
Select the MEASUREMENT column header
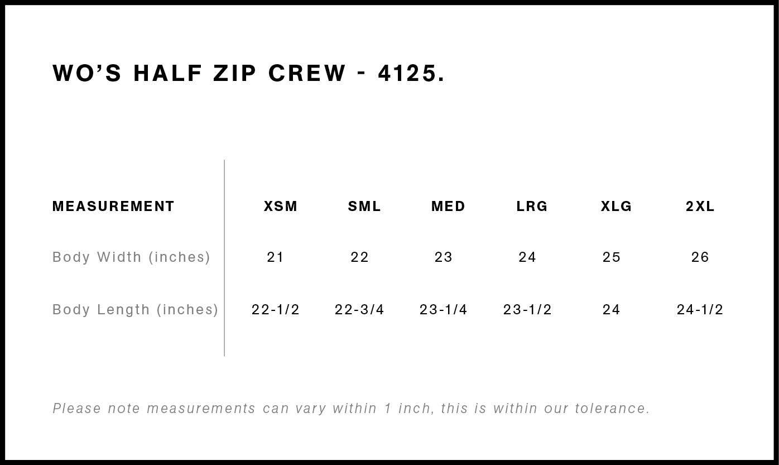(113, 207)
